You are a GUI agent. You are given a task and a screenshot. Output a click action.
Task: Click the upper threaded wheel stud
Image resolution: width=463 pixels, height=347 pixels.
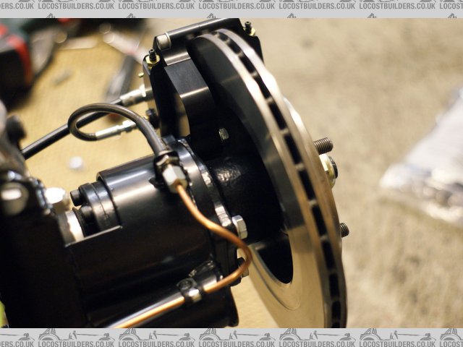[x=323, y=145]
